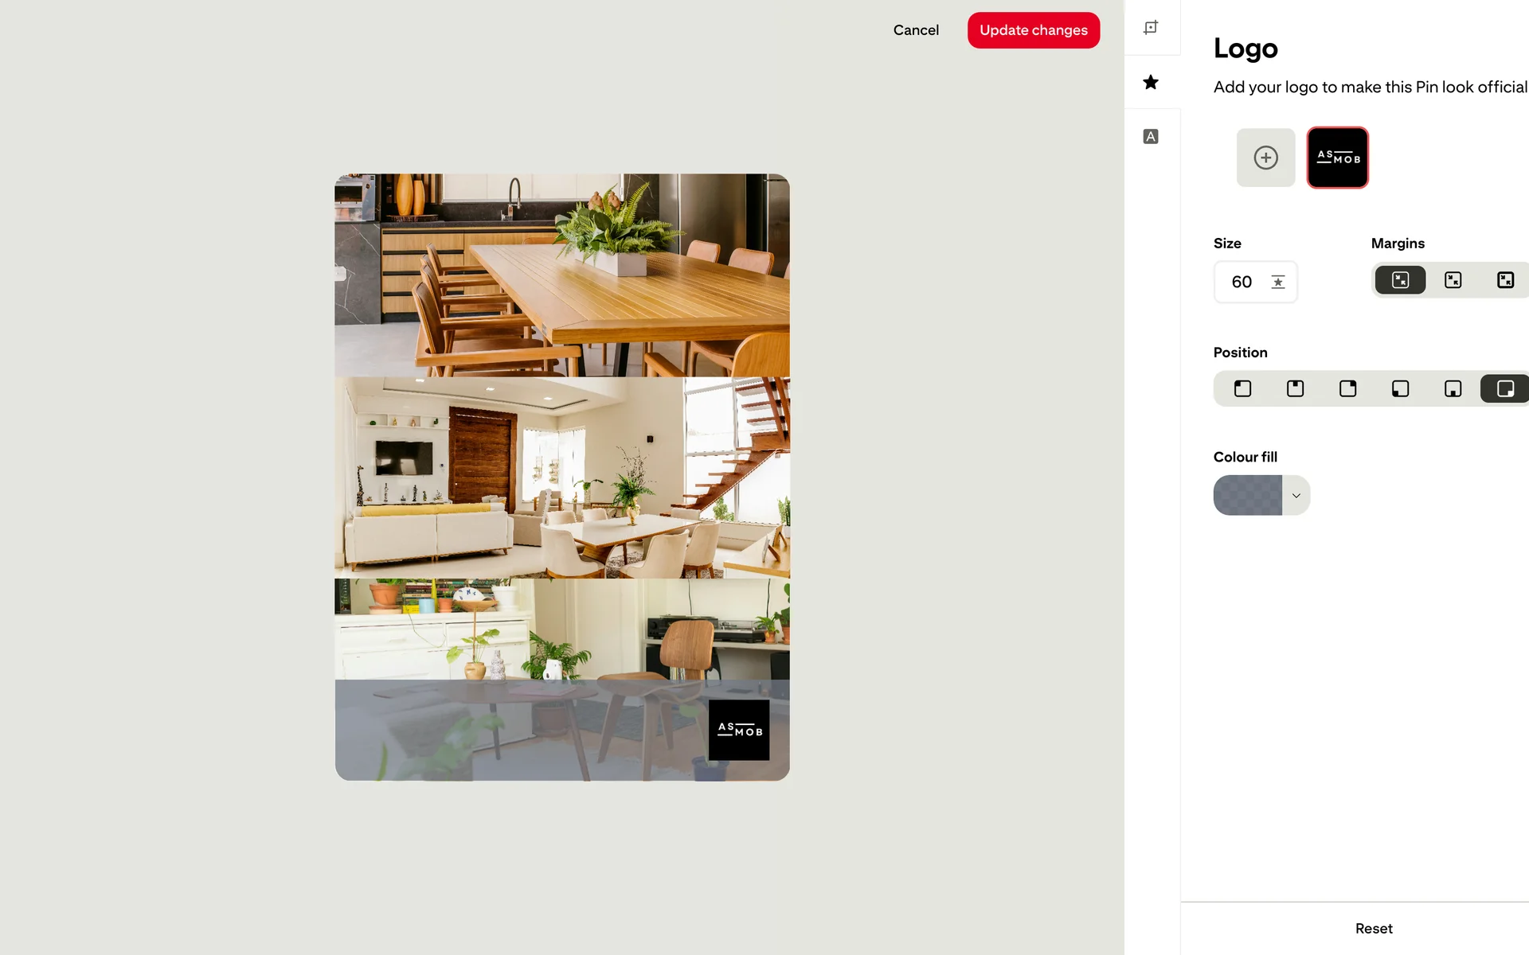Add a new logo with the plus button
Viewport: 1529px width, 955px height.
click(x=1265, y=158)
